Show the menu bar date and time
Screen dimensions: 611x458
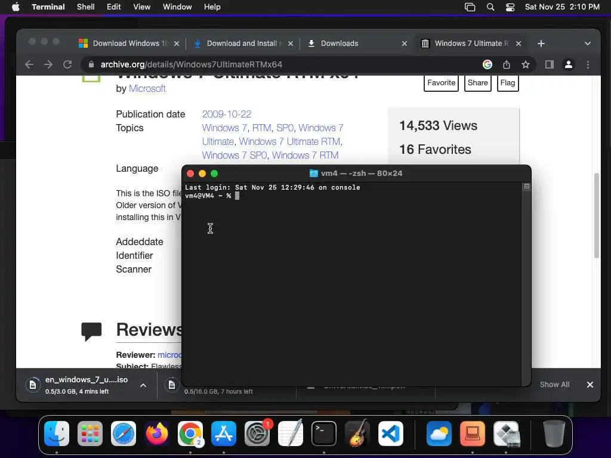(562, 7)
